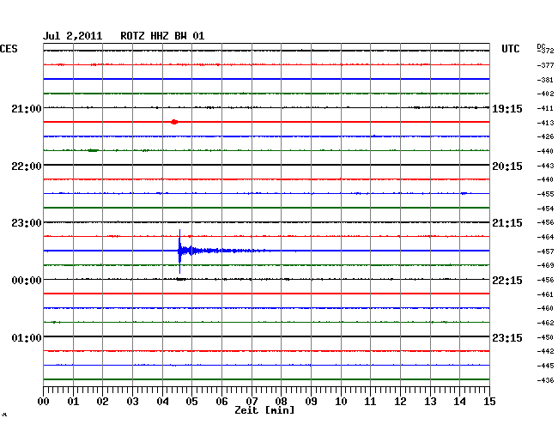Click the DC offset value -457
The height and width of the screenshot is (424, 558).
pyautogui.click(x=545, y=251)
